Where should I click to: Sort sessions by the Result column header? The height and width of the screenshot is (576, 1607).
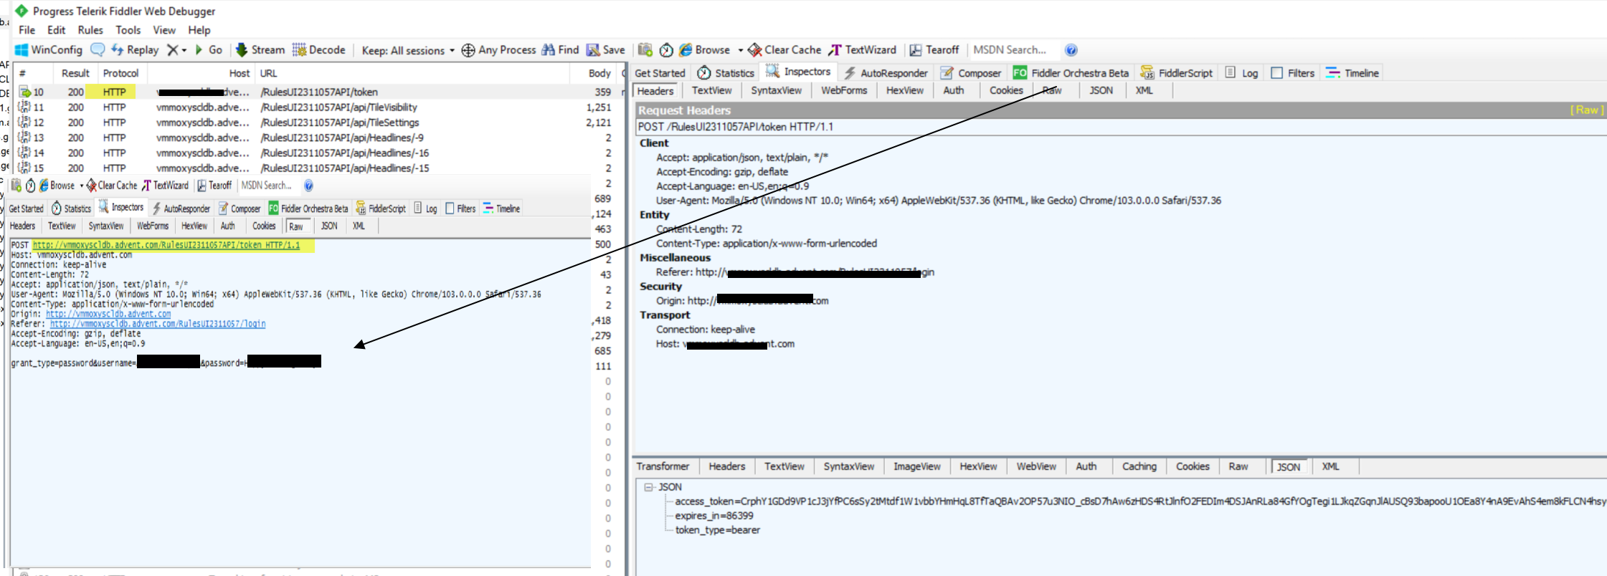(75, 73)
